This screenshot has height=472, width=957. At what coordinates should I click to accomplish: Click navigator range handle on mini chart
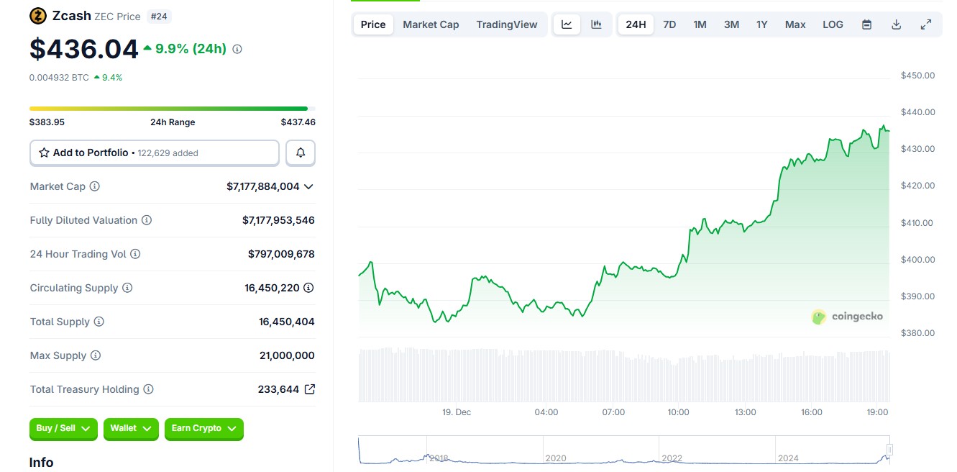[889, 450]
